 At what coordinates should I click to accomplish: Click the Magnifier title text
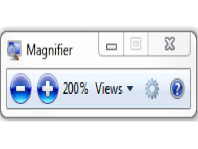click(x=49, y=51)
